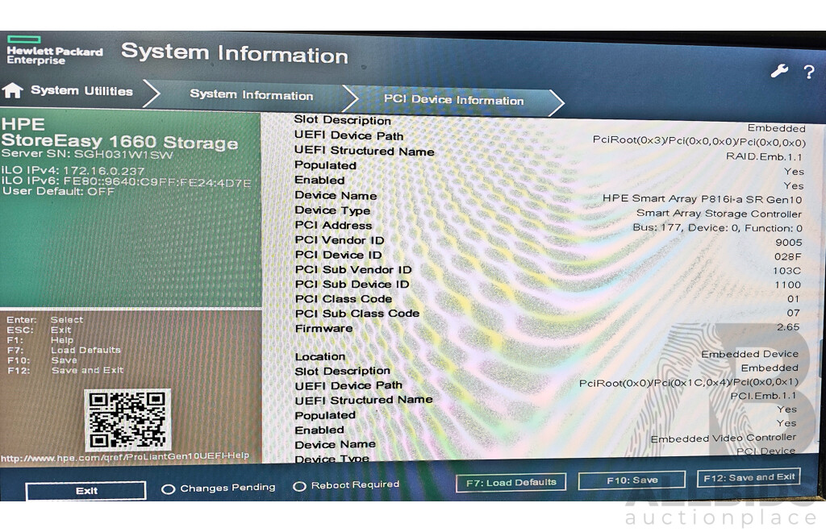Click the iLO IPv4 address line
The image size is (826, 532).
(x=73, y=171)
